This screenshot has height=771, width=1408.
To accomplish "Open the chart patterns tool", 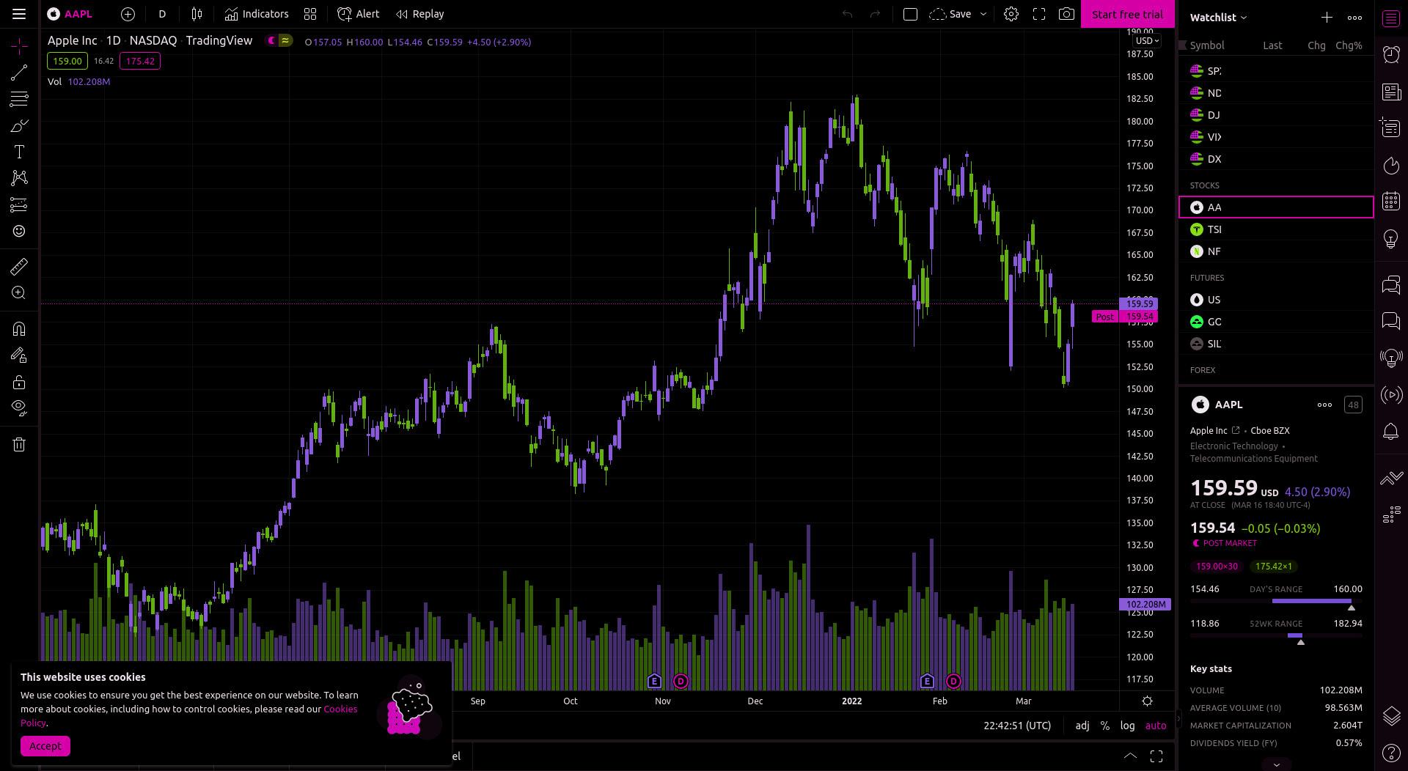I will 19,178.
